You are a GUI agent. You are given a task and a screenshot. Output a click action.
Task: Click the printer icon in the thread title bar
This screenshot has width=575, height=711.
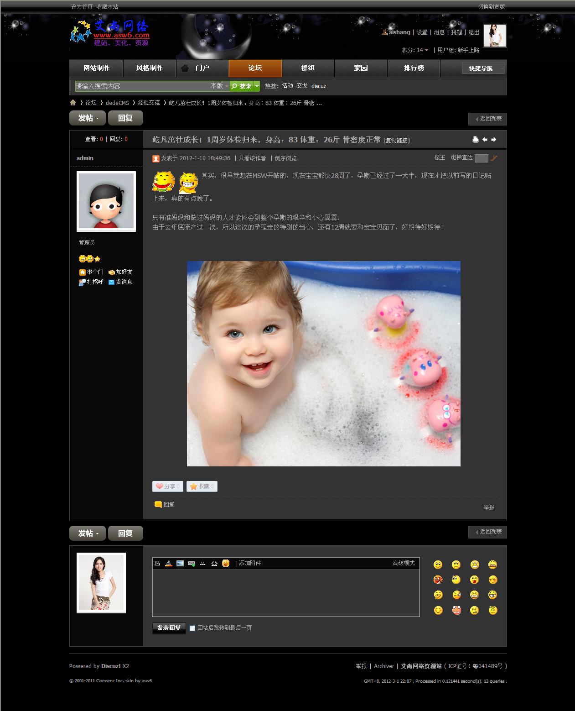476,140
